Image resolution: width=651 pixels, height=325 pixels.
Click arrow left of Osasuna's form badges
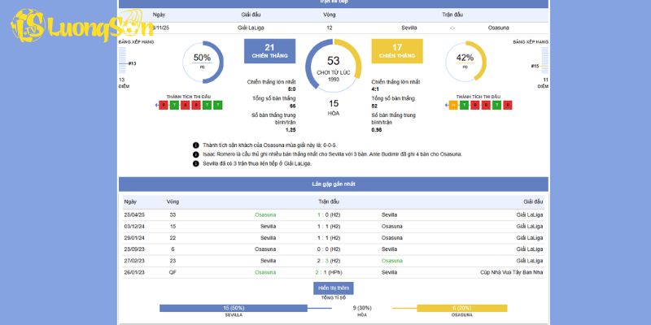pyautogui.click(x=446, y=105)
